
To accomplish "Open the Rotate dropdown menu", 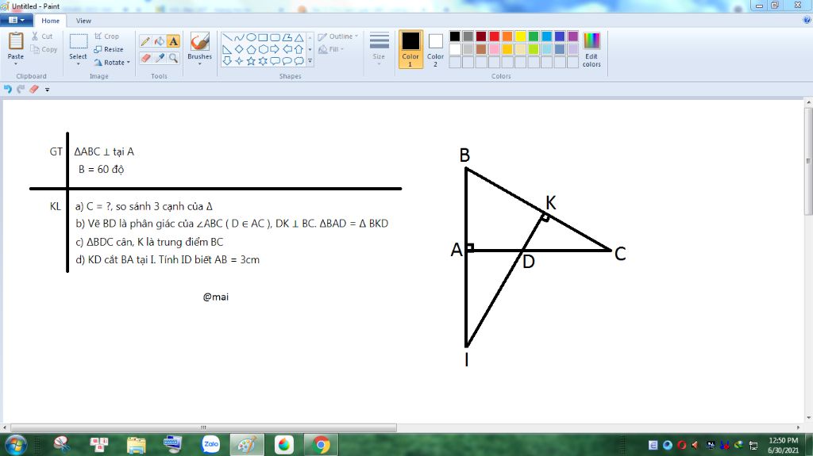I will click(x=112, y=62).
